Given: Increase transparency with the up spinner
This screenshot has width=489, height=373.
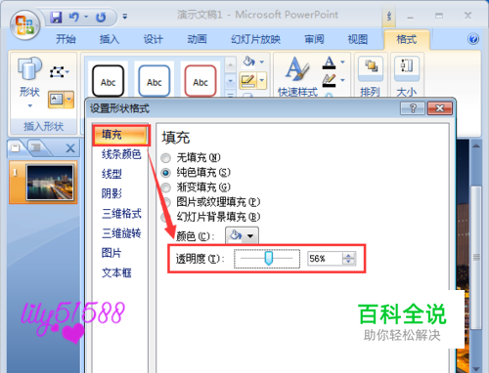Looking at the screenshot, I should click(x=348, y=256).
